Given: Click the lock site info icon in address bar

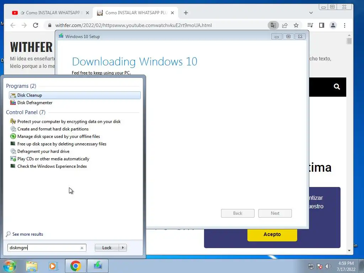Looking at the screenshot, I should point(49,25).
